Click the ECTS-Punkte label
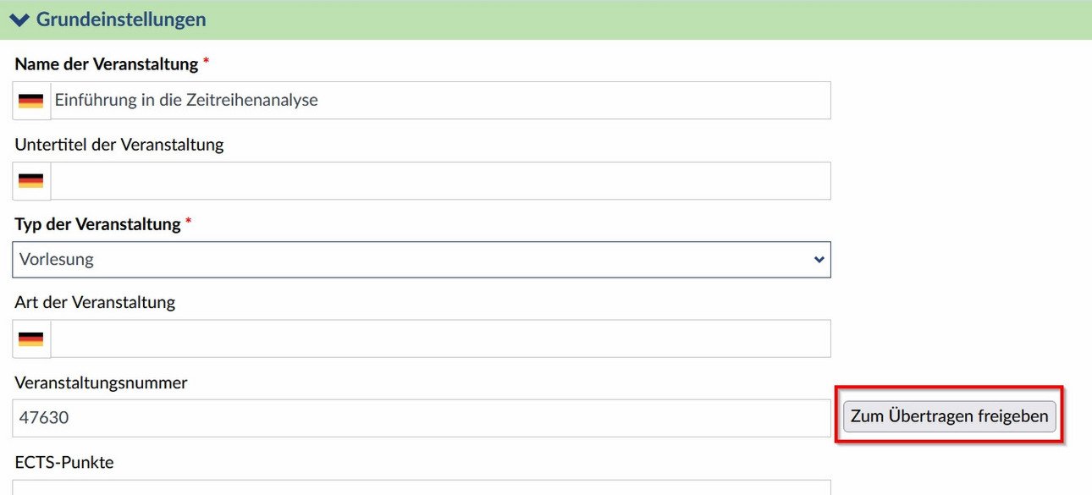The image size is (1092, 495). pos(64,463)
